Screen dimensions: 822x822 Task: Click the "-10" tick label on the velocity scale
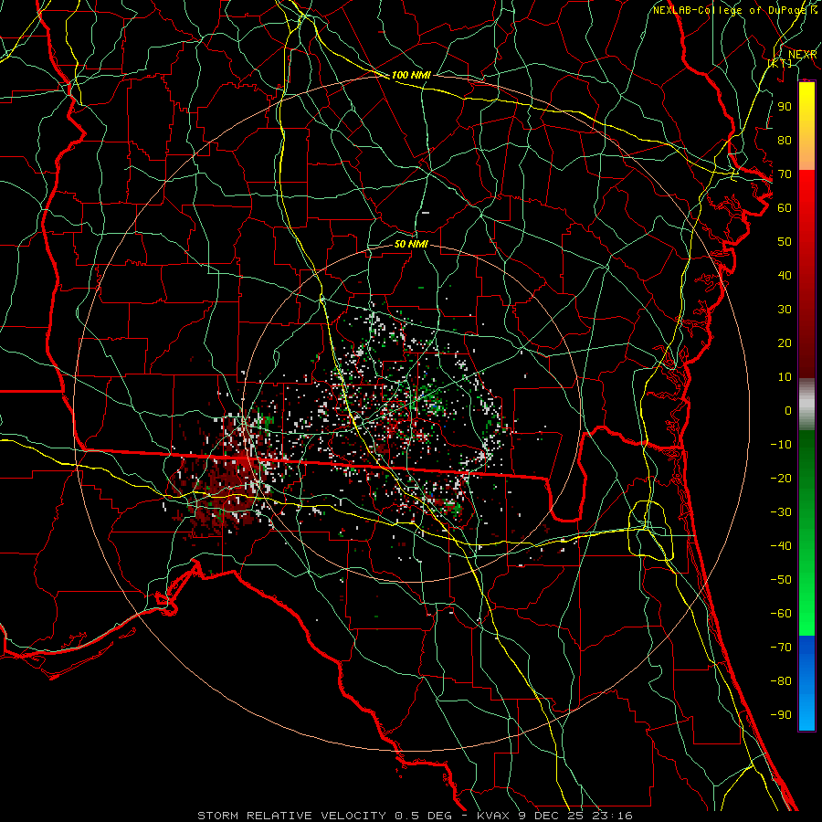pyautogui.click(x=781, y=445)
